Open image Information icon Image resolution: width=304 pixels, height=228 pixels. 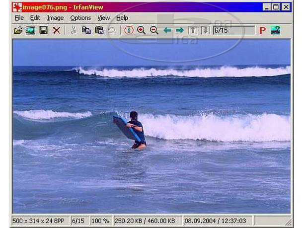[x=129, y=30]
